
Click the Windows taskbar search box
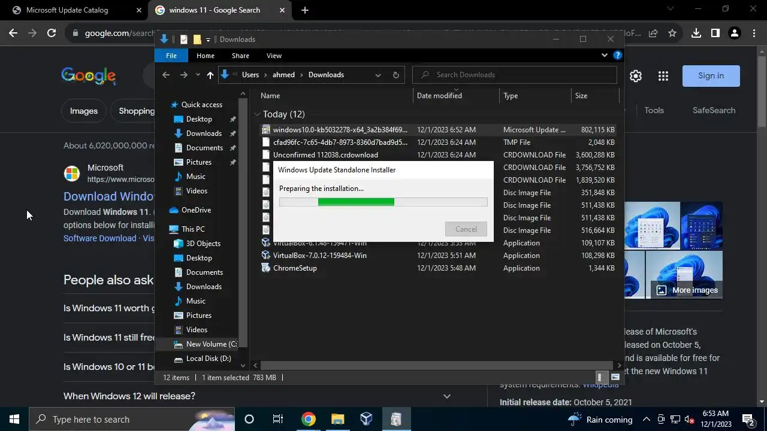point(132,419)
